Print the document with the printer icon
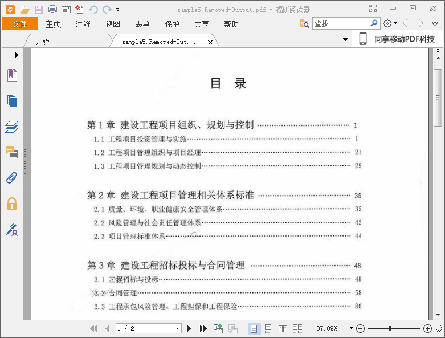 point(52,10)
